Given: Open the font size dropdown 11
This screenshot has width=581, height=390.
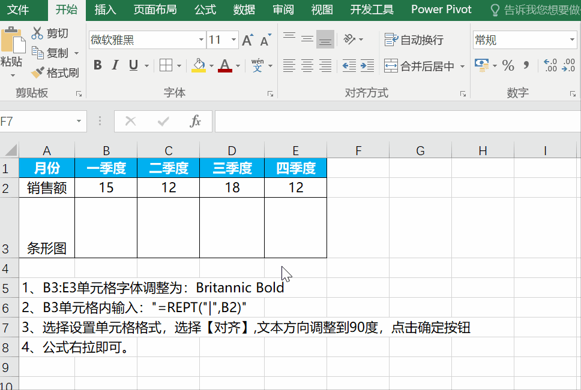Looking at the screenshot, I should point(234,40).
